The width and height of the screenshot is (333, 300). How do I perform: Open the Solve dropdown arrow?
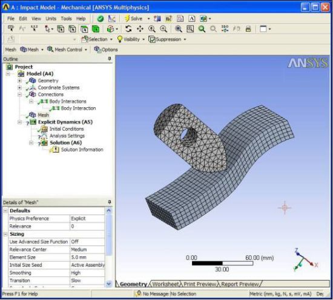tap(148, 19)
